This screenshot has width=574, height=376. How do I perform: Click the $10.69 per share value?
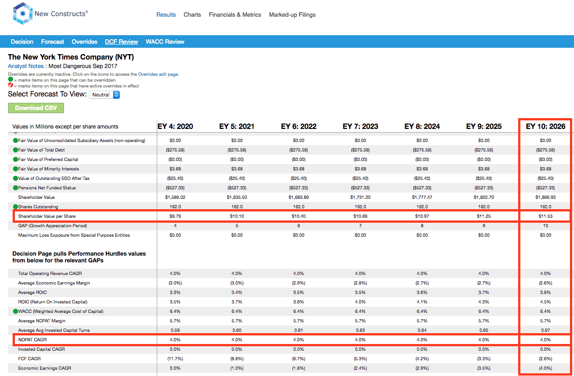(360, 216)
